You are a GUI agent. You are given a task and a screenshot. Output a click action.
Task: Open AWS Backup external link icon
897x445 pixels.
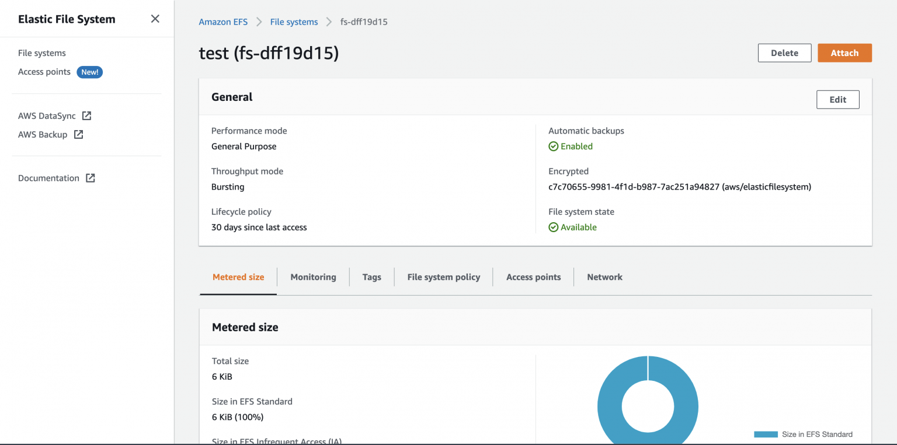click(x=79, y=134)
